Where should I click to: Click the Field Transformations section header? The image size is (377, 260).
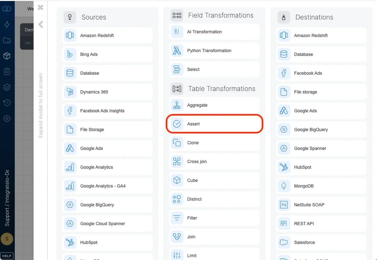tap(221, 15)
